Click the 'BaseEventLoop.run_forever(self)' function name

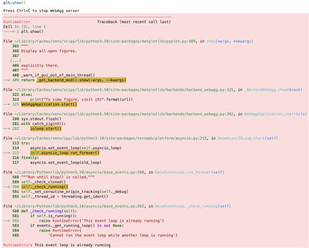pos(190,172)
